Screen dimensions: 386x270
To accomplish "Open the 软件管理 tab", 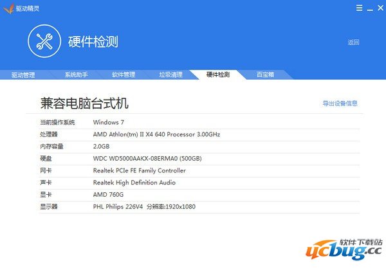I will coord(124,75).
